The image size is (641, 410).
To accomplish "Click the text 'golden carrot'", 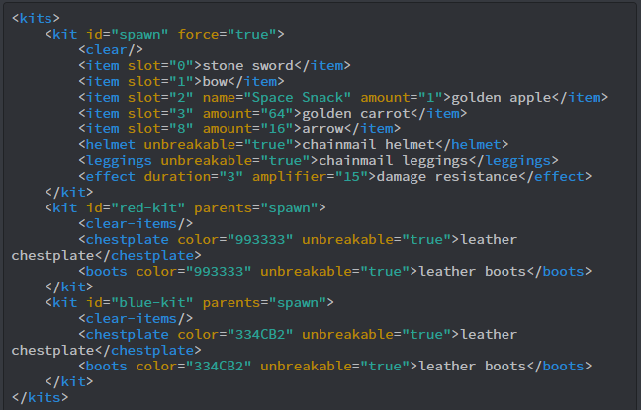I will tap(356, 113).
